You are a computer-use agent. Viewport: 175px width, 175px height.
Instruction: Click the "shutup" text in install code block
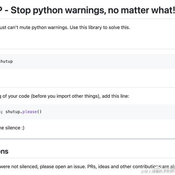pyautogui.click(x=6, y=62)
